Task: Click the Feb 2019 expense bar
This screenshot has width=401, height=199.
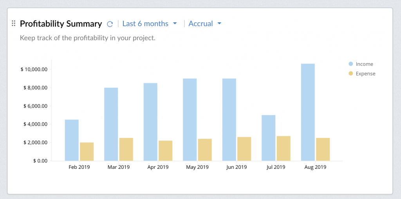Action: pyautogui.click(x=87, y=152)
